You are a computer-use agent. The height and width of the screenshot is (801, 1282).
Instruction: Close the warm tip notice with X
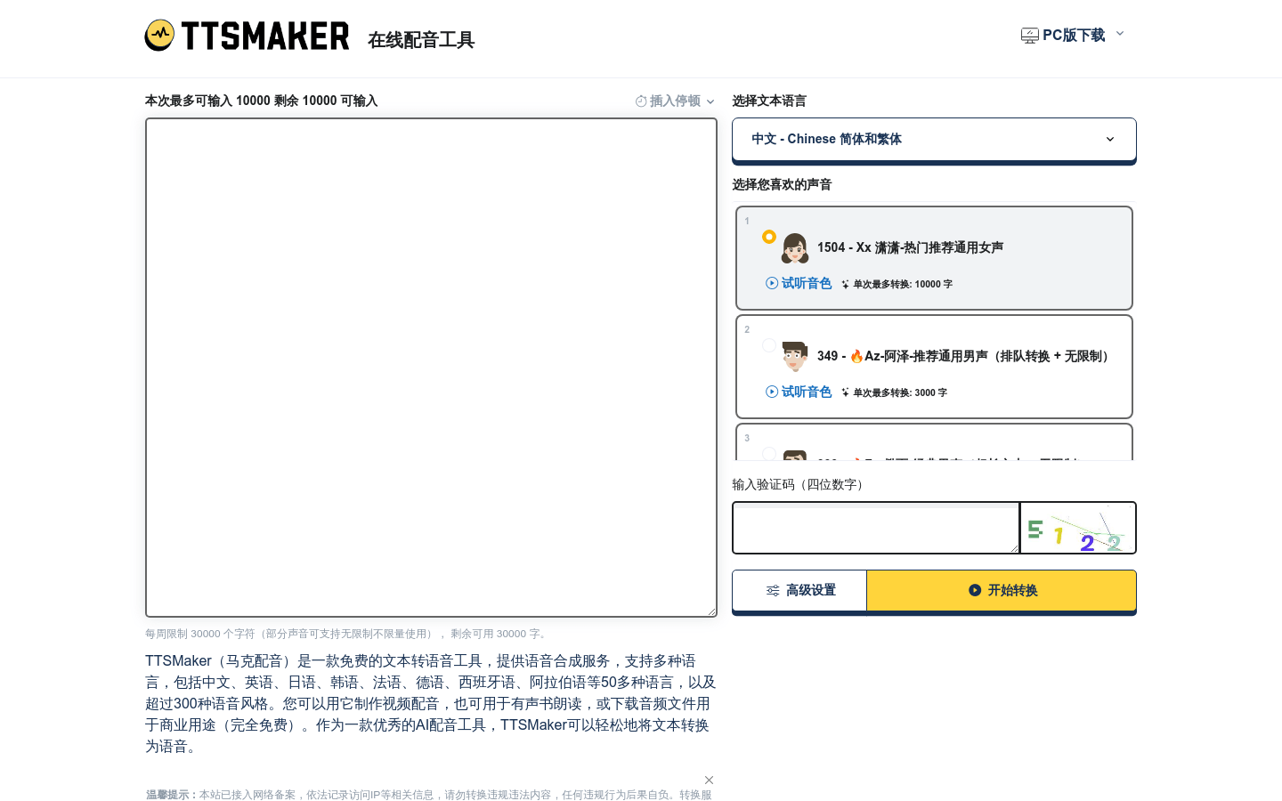pyautogui.click(x=709, y=780)
